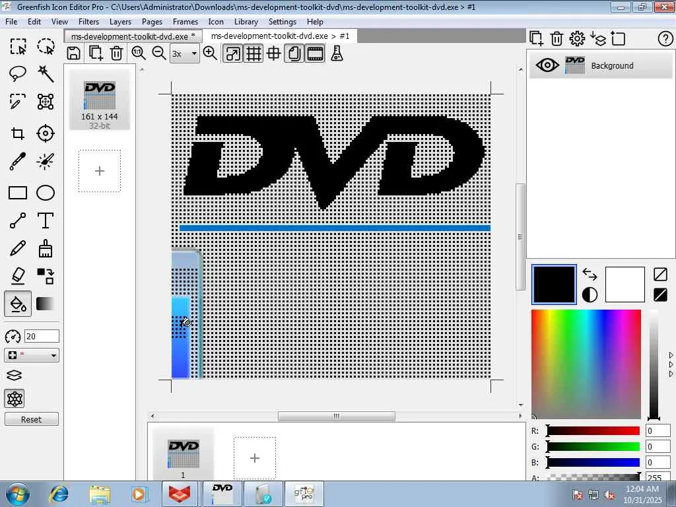Click the red R channel slider

[593, 430]
